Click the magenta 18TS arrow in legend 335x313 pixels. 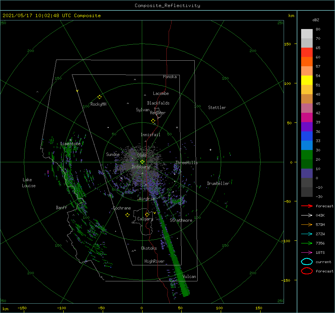click(307, 253)
